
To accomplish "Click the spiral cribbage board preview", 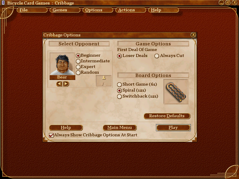I will (x=176, y=92).
